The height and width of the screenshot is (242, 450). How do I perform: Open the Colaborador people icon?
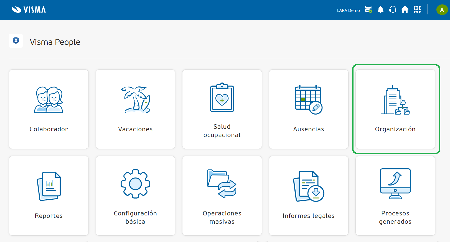click(49, 100)
